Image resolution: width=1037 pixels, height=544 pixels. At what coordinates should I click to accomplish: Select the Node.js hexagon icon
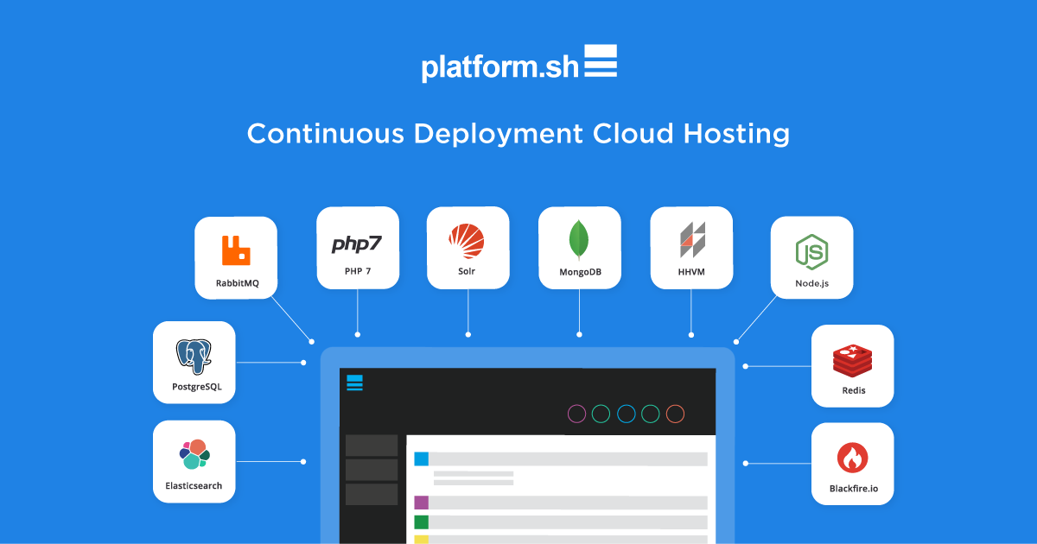(x=811, y=251)
